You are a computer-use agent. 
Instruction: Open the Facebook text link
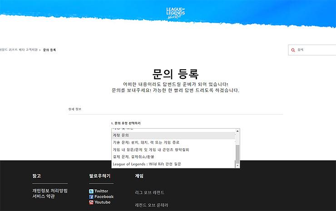tap(104, 197)
